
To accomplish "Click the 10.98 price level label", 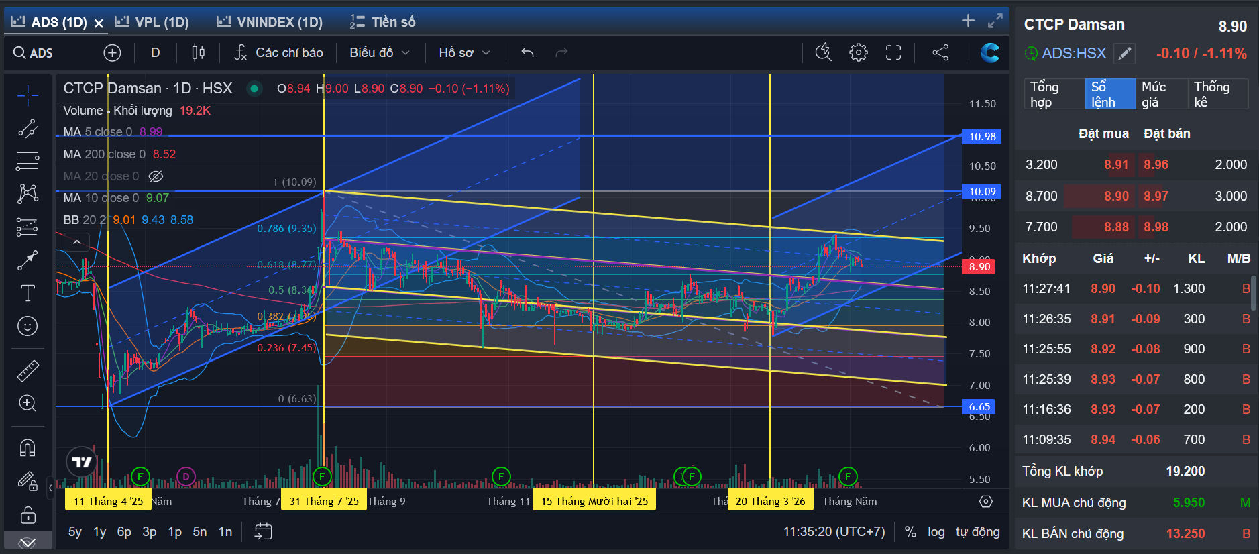I will [982, 137].
